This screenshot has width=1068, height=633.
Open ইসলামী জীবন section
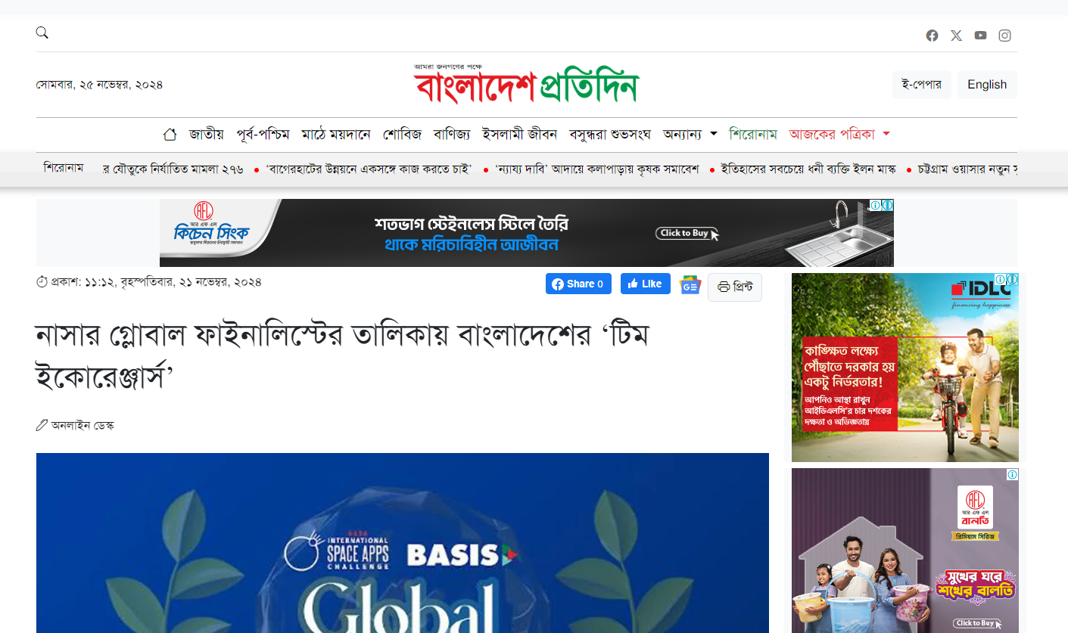tap(520, 135)
